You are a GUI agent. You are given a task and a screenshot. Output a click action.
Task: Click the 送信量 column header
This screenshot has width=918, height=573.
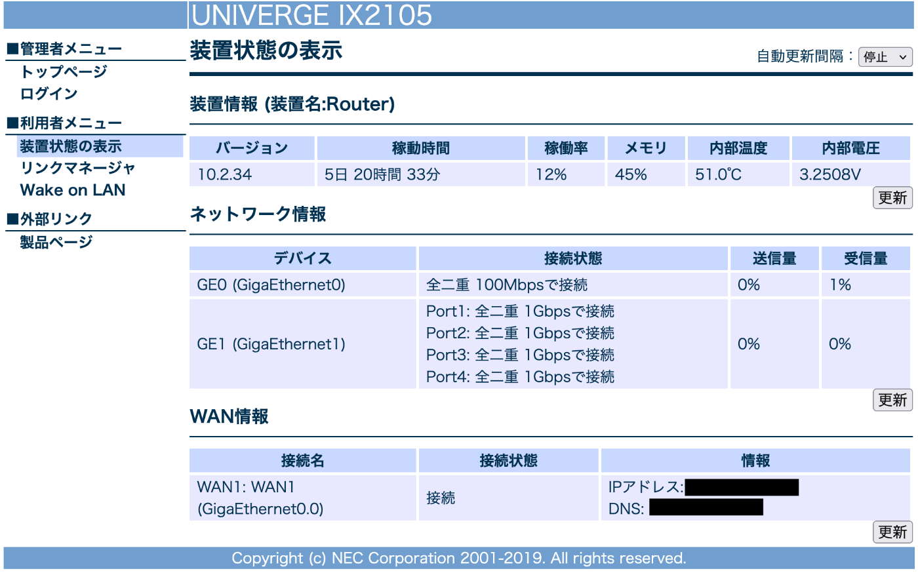774,258
